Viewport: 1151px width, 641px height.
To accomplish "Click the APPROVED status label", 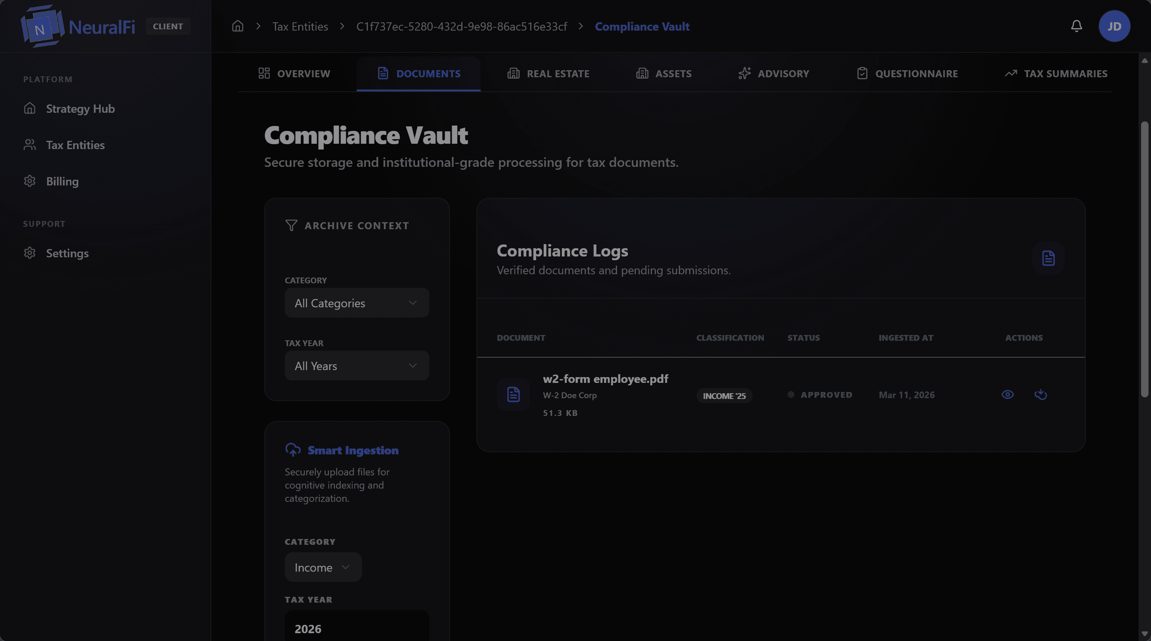I will tap(826, 395).
